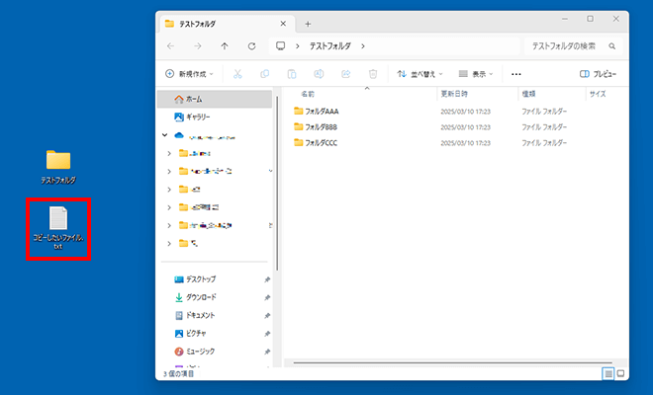Open ミュージック in quick access
653x395 pixels.
pos(200,352)
